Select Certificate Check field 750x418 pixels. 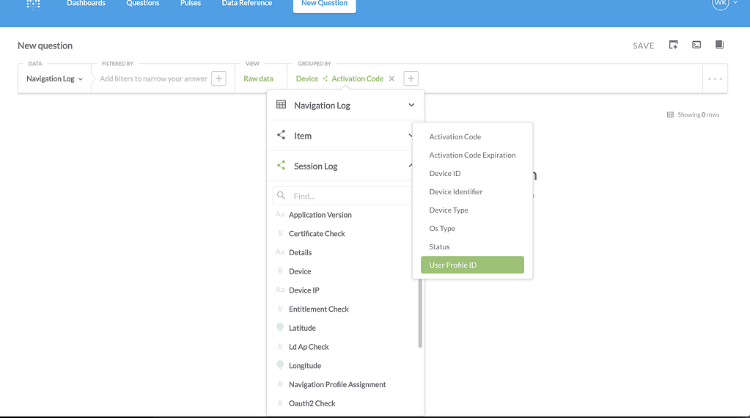click(x=317, y=234)
